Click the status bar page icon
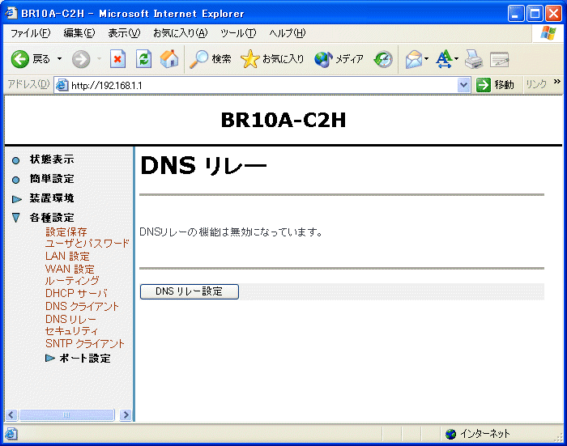567x446 pixels. click(x=11, y=434)
